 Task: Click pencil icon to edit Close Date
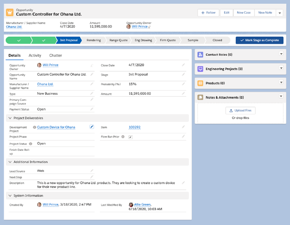click(183, 65)
